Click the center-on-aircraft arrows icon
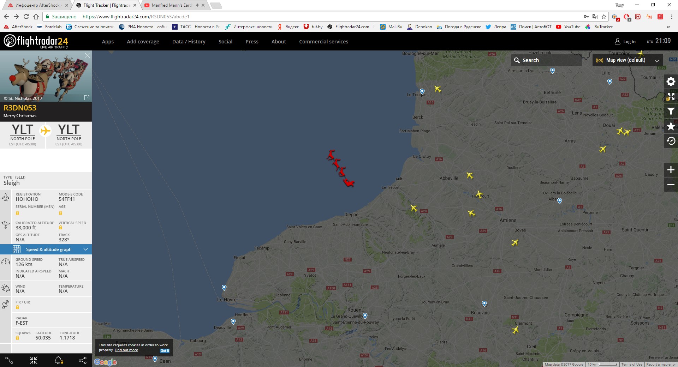 point(34,360)
